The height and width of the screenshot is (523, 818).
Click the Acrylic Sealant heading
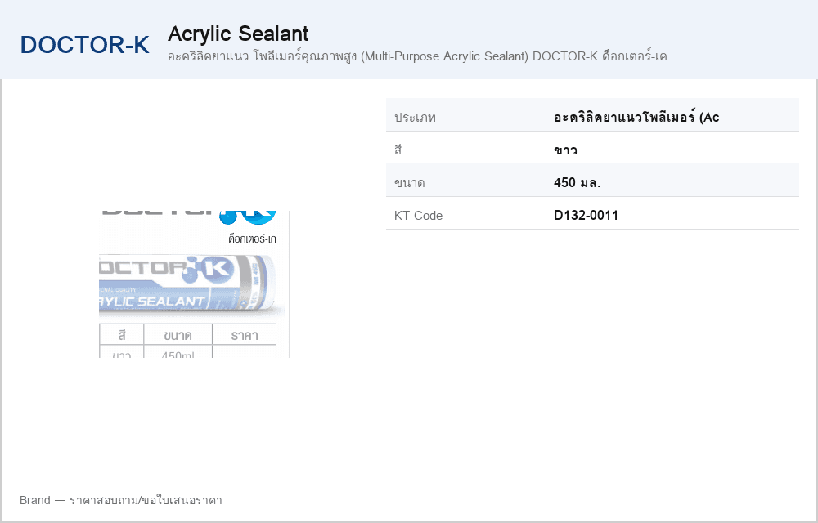(238, 34)
